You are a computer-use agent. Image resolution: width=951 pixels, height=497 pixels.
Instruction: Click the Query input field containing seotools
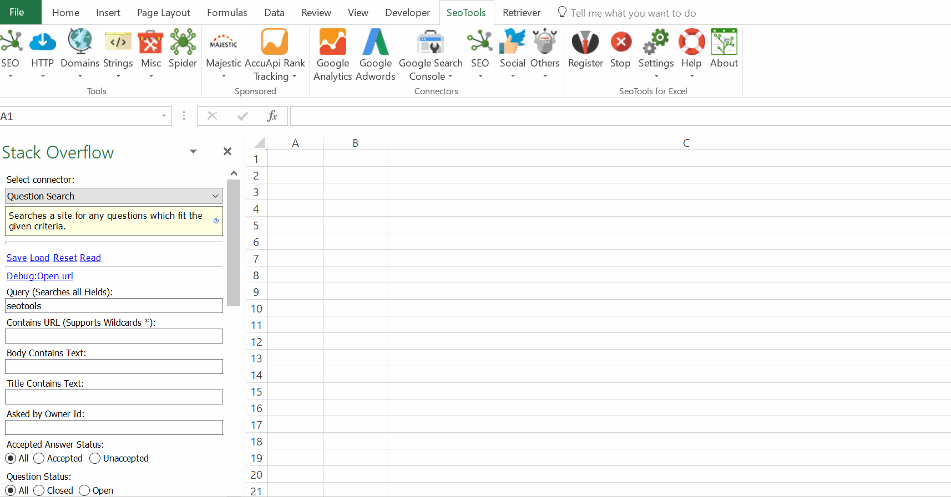pyautogui.click(x=114, y=306)
